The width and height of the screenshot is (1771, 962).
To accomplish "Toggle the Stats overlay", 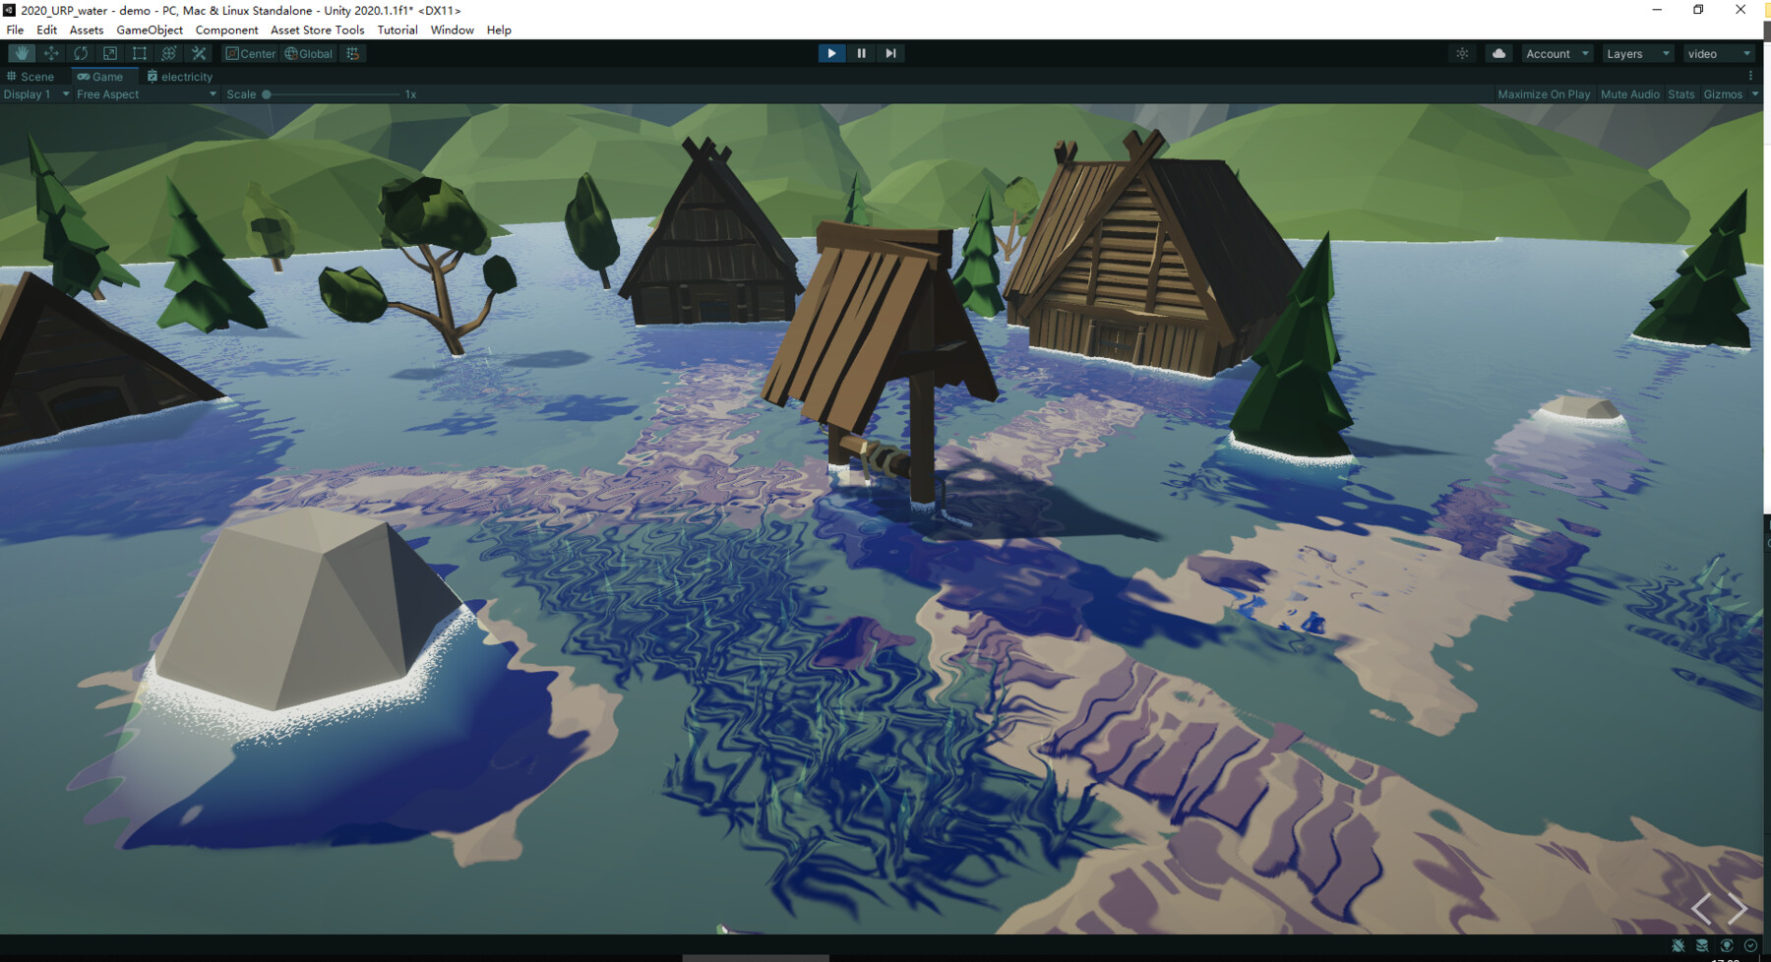I will tap(1679, 93).
